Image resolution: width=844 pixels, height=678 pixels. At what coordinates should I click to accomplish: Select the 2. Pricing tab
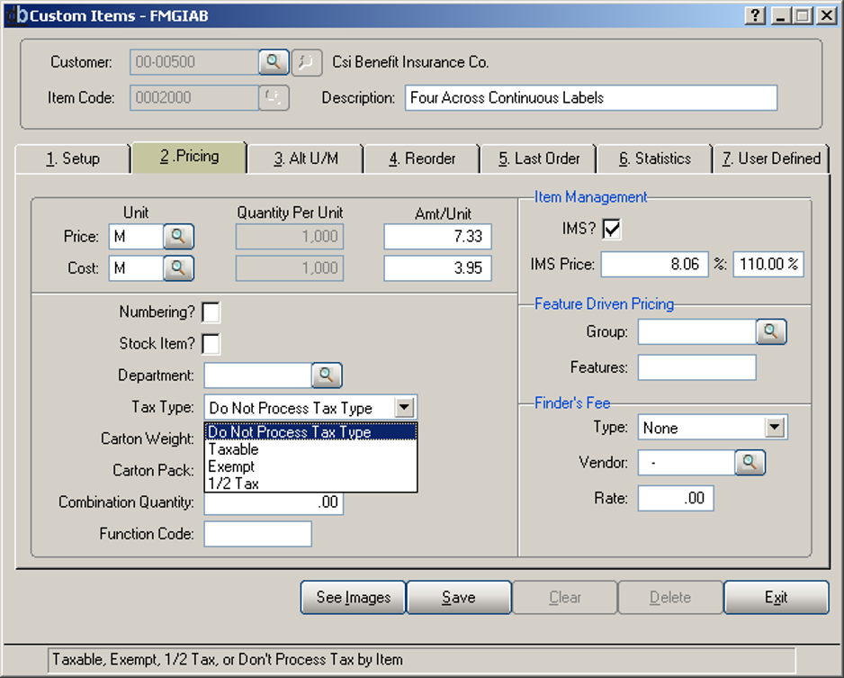tap(190, 157)
